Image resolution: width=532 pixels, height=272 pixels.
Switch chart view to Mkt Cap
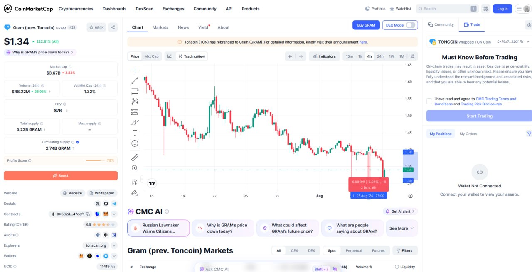pos(151,56)
